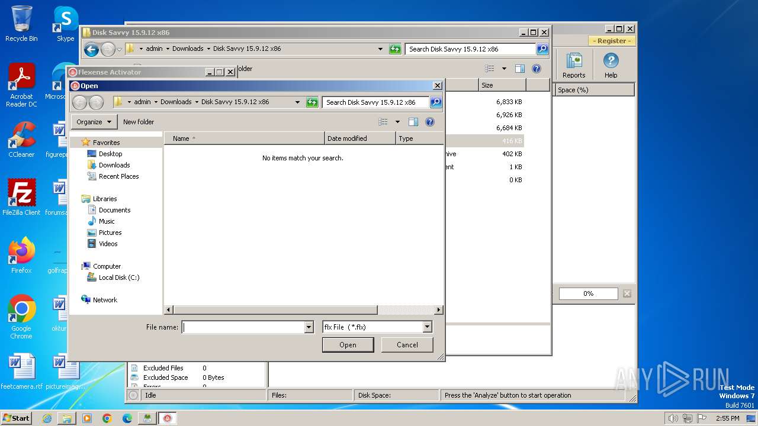
Task: Refresh the Explorer window address bar
Action: [395, 49]
